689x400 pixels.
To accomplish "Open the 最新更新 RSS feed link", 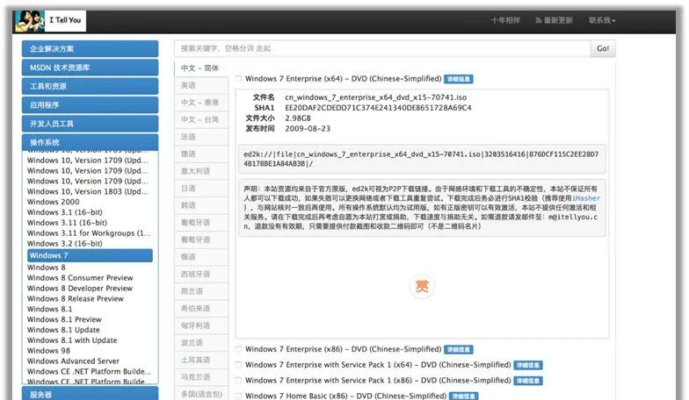I will click(554, 20).
